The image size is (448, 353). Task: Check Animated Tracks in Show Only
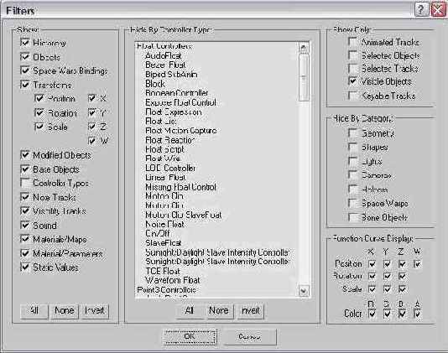coord(353,42)
